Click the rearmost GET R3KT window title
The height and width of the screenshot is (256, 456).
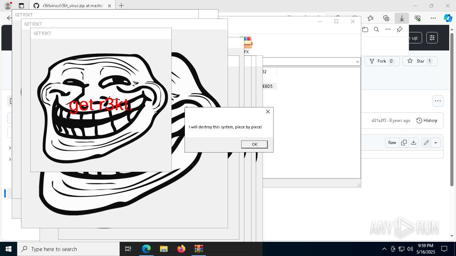(24, 15)
